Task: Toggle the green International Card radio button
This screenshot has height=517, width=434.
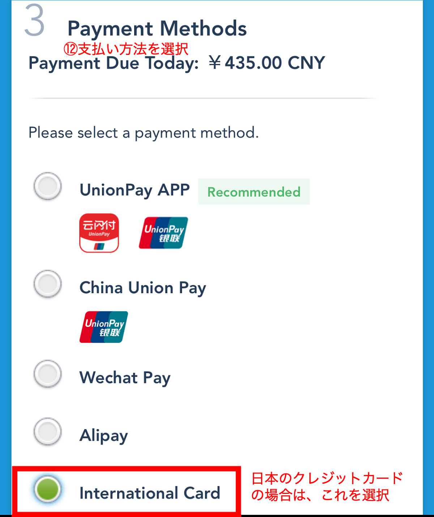Action: pos(47,489)
